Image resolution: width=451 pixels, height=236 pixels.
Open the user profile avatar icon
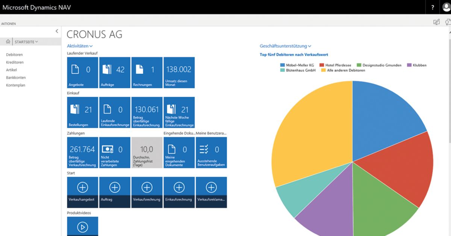[446, 7]
